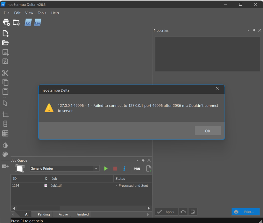
Task: Close the Job Queue panel
Action: point(149,160)
